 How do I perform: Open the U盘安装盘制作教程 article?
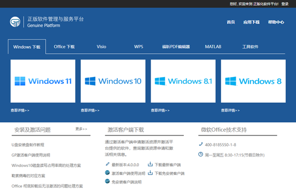(28, 144)
